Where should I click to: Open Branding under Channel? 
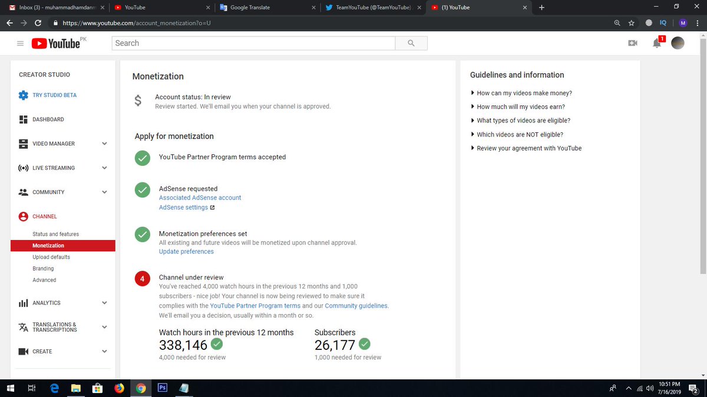tap(43, 269)
